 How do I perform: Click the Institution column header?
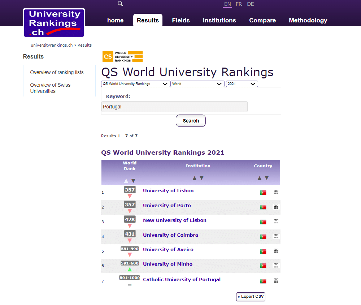[x=198, y=166]
